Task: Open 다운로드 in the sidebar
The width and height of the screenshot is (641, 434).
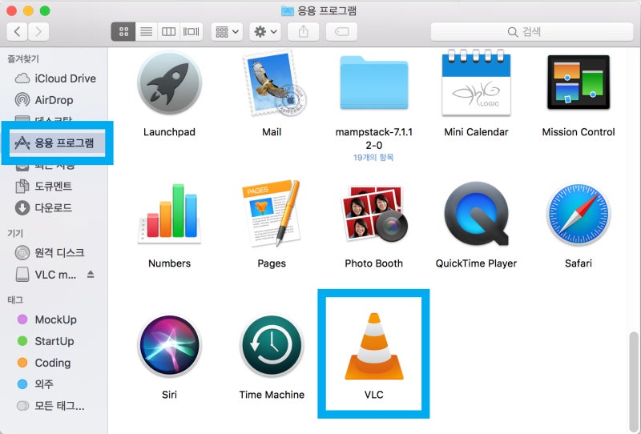Action: pyautogui.click(x=55, y=208)
